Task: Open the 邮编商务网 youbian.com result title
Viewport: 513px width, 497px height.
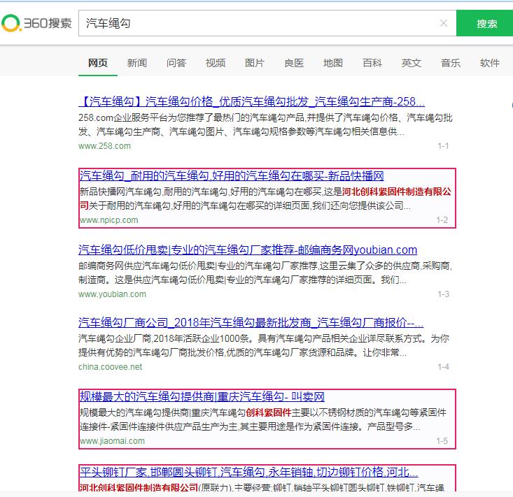Action: pos(248,250)
